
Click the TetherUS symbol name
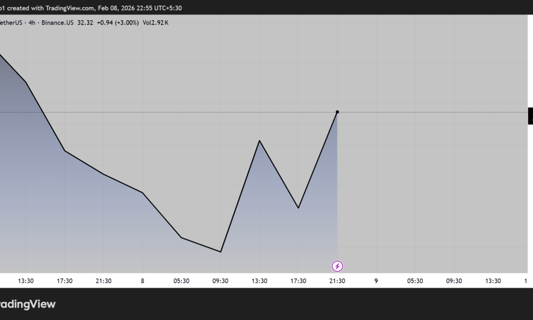pos(10,22)
